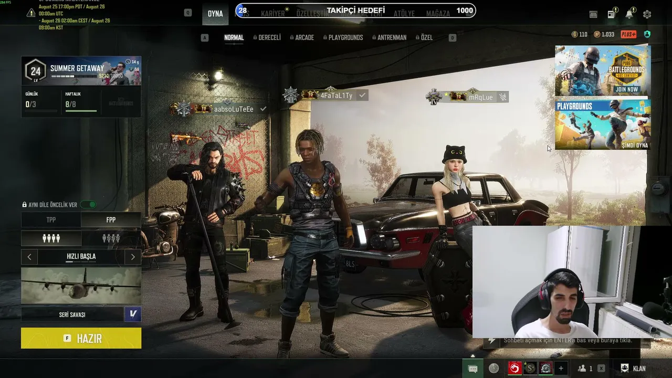This screenshot has width=672, height=378.
Task: Click JOIN NOW on Battlegrounds banner
Action: [626, 89]
